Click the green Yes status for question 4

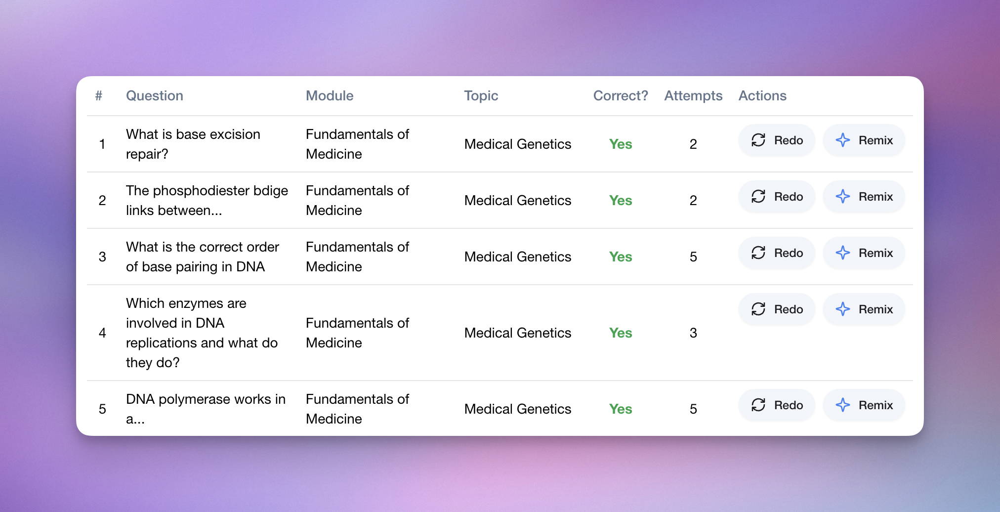620,333
